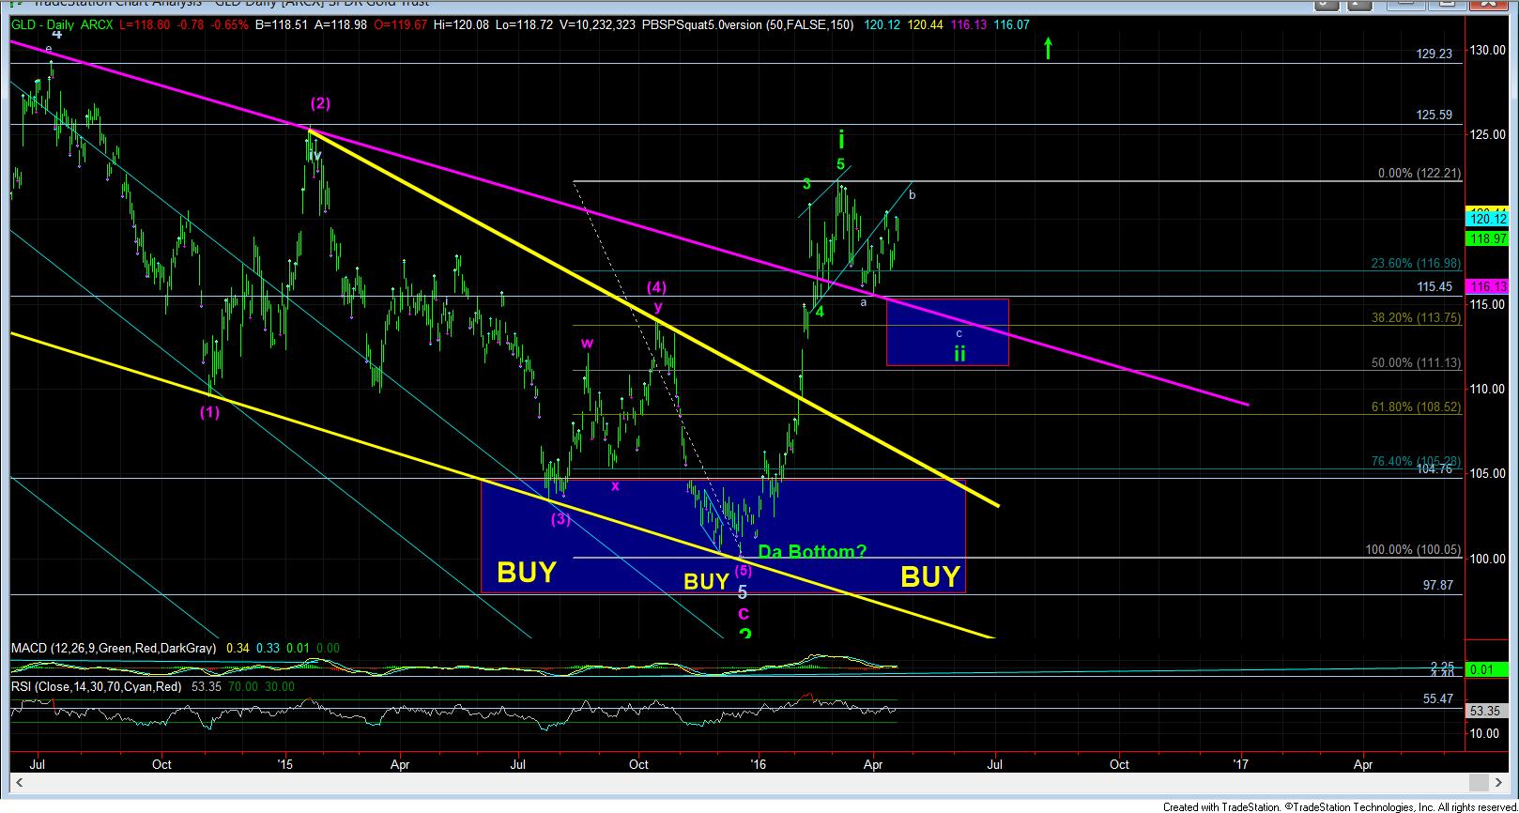Select the green up arrow drawing at chart top
This screenshot has width=1519, height=813.
[1049, 48]
